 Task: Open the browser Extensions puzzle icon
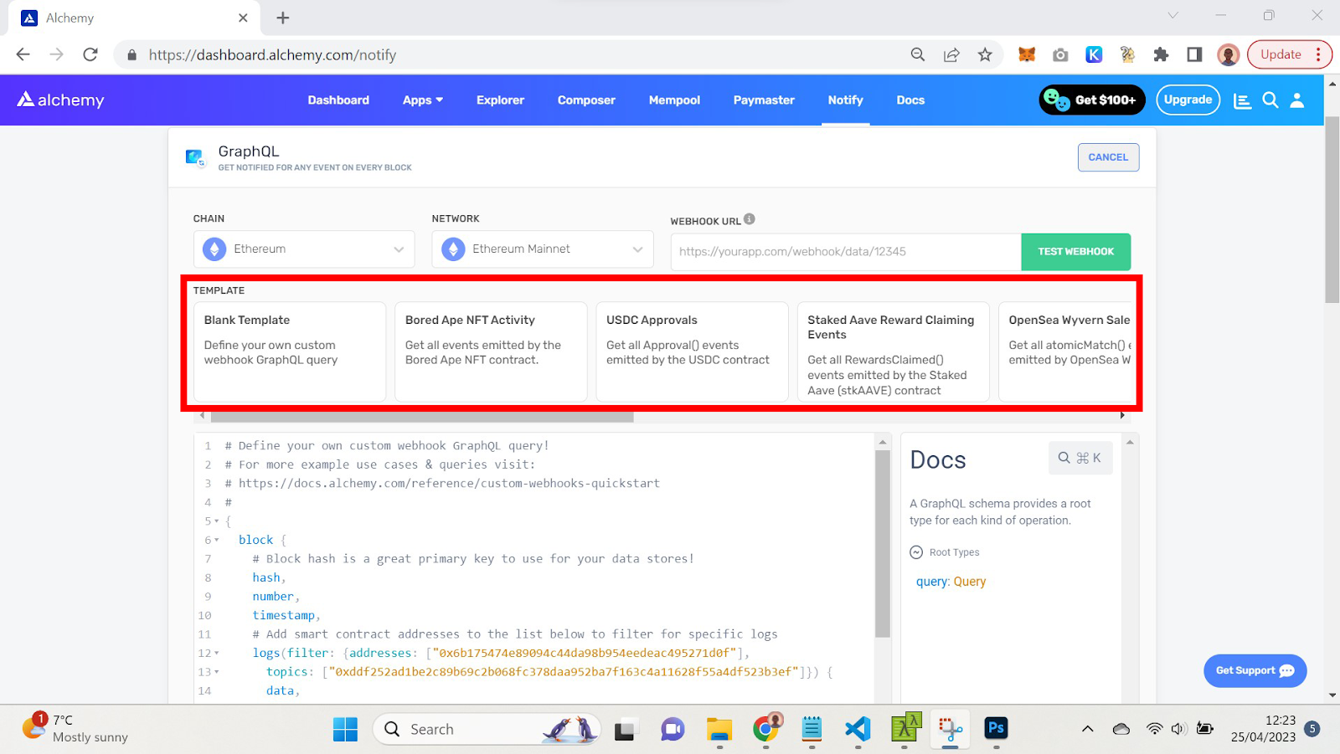[x=1160, y=54]
